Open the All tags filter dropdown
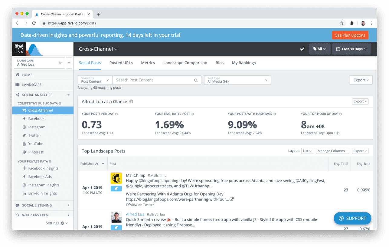The width and height of the screenshot is (389, 247). pos(319,49)
